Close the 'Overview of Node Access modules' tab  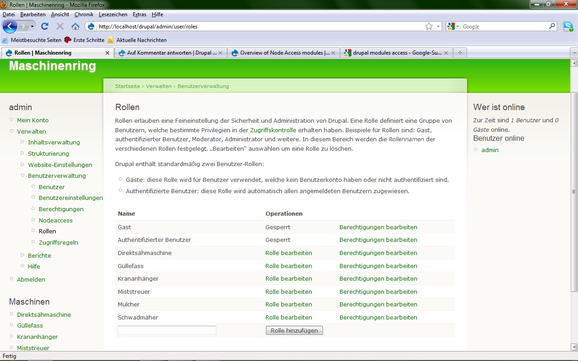pos(333,53)
